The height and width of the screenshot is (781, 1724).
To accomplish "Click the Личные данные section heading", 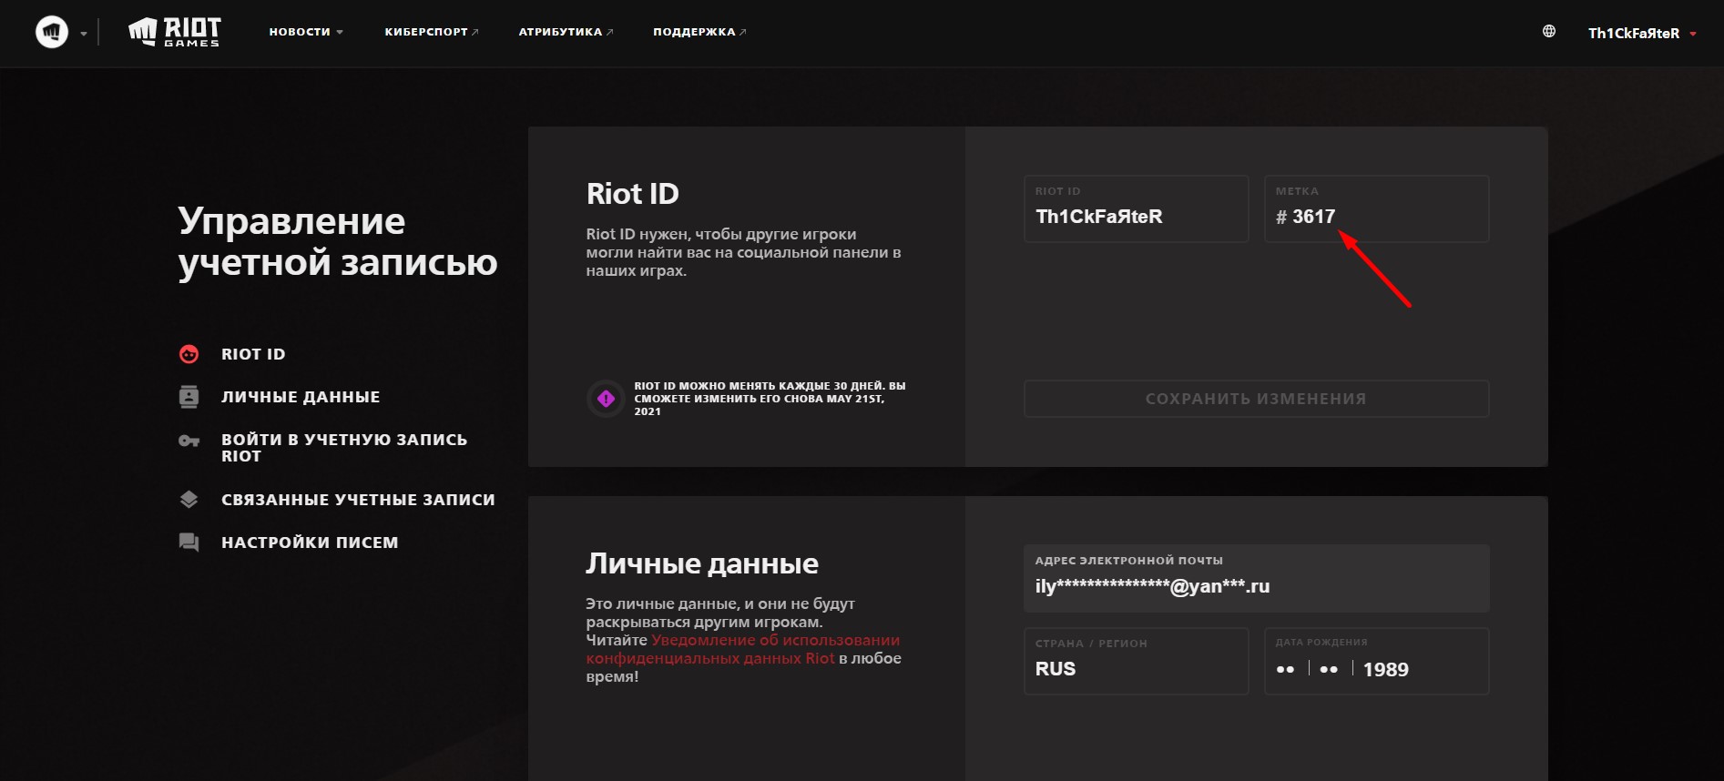I will tap(701, 563).
